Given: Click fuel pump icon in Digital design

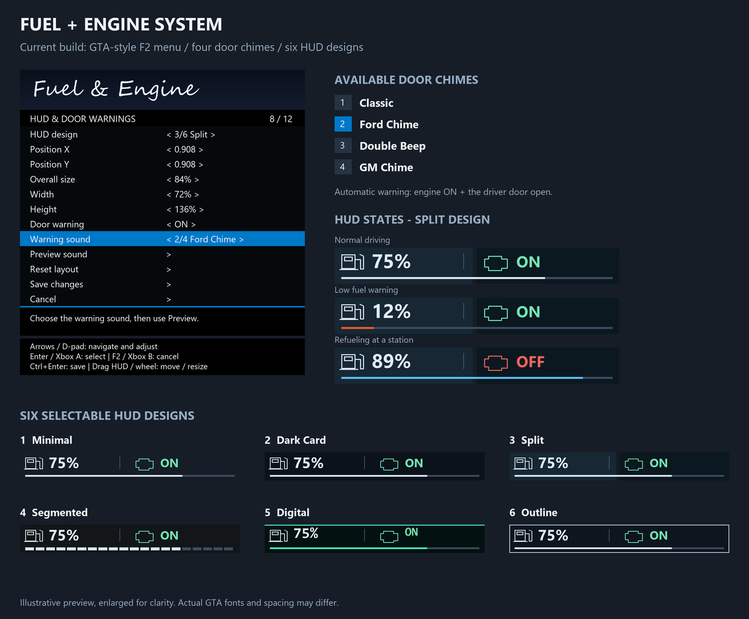Looking at the screenshot, I should click(279, 536).
